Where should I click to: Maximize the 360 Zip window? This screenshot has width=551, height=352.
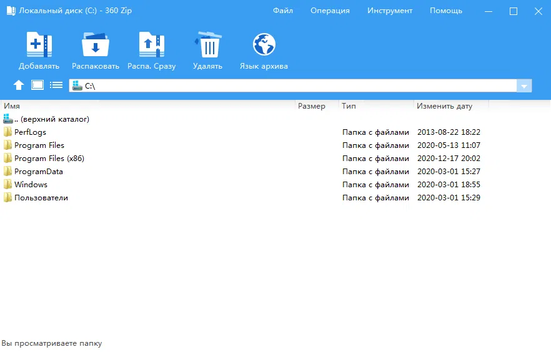coord(514,11)
